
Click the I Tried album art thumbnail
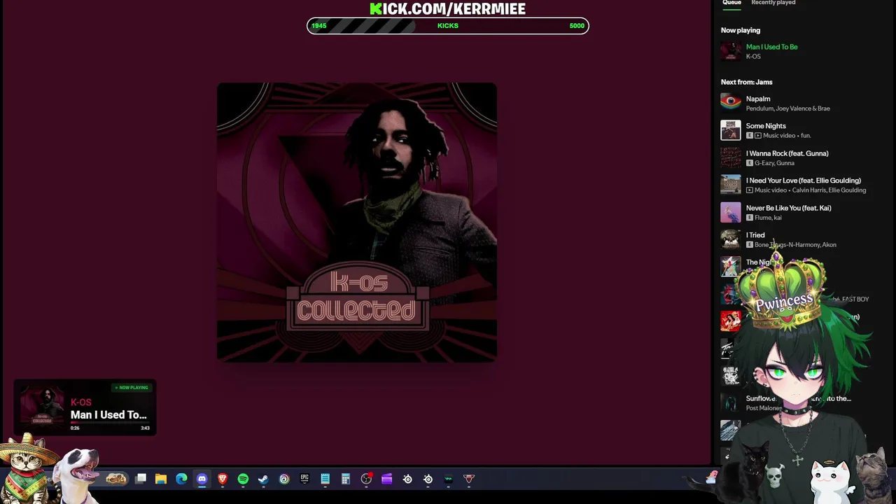731,239
